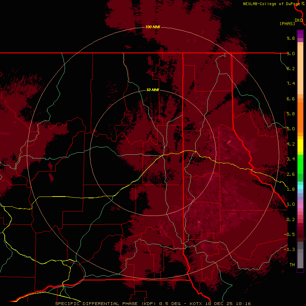Click the -0.5 scale value label
The image size is (306, 306).
tap(289, 235)
